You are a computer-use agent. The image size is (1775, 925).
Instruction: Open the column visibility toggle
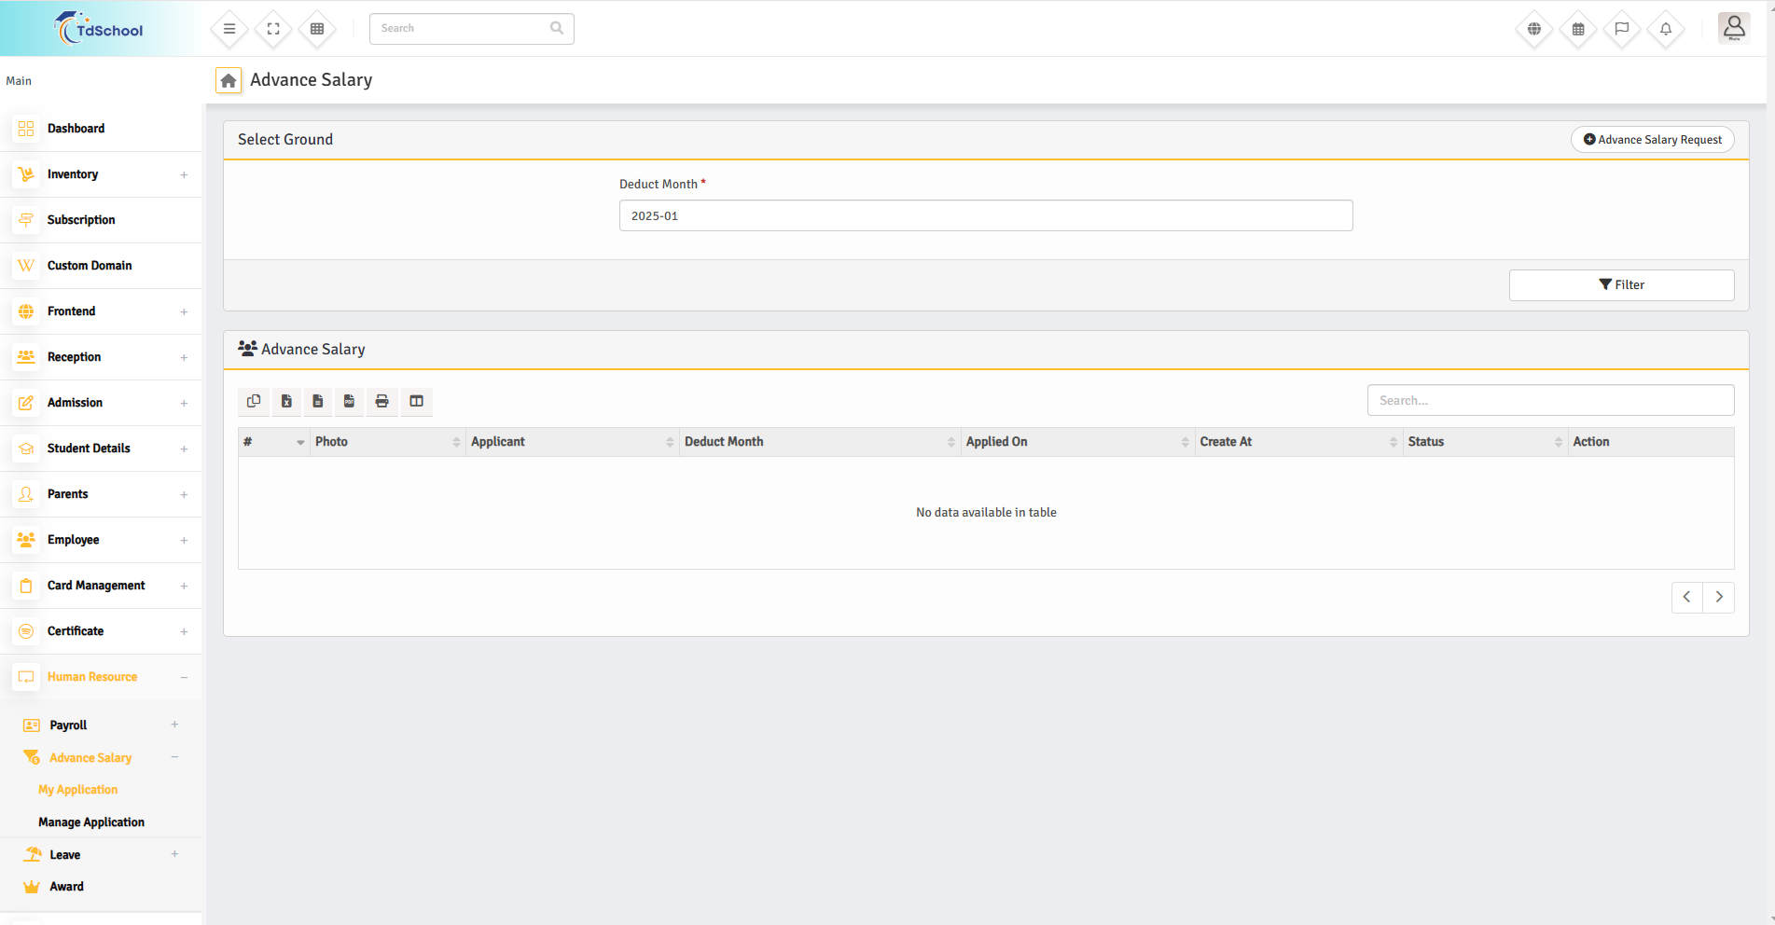416,401
